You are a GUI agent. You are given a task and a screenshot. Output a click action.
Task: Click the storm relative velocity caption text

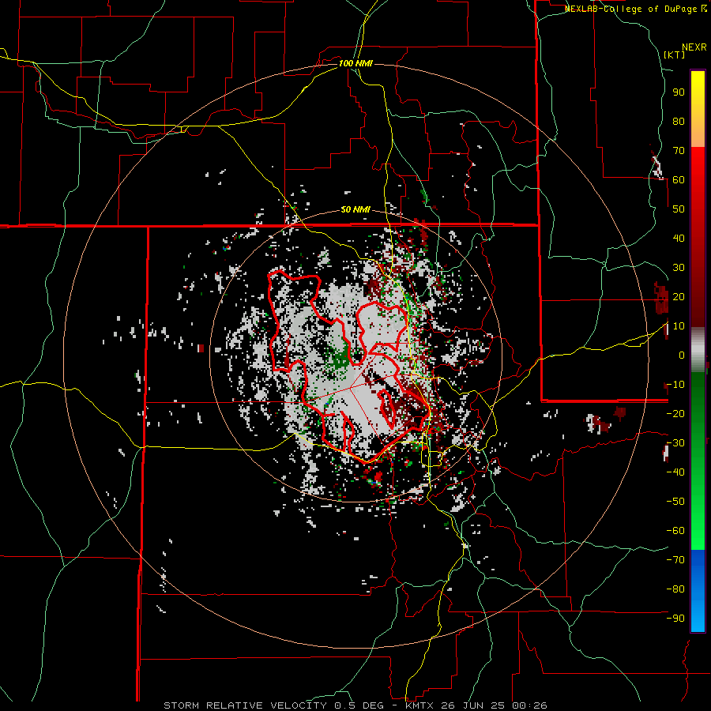[355, 705]
